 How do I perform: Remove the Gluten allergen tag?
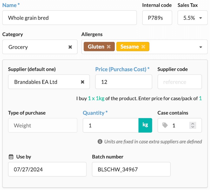click(109, 47)
